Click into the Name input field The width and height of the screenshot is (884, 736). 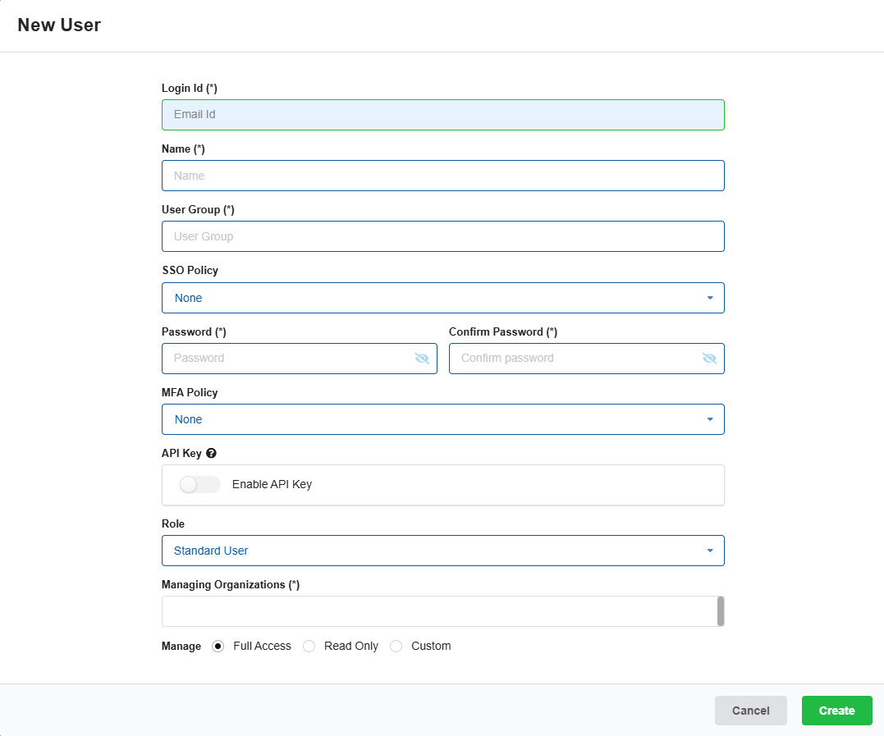tap(442, 176)
